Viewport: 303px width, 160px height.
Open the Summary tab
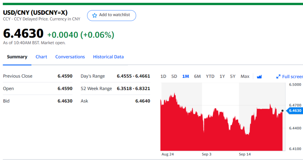point(17,57)
